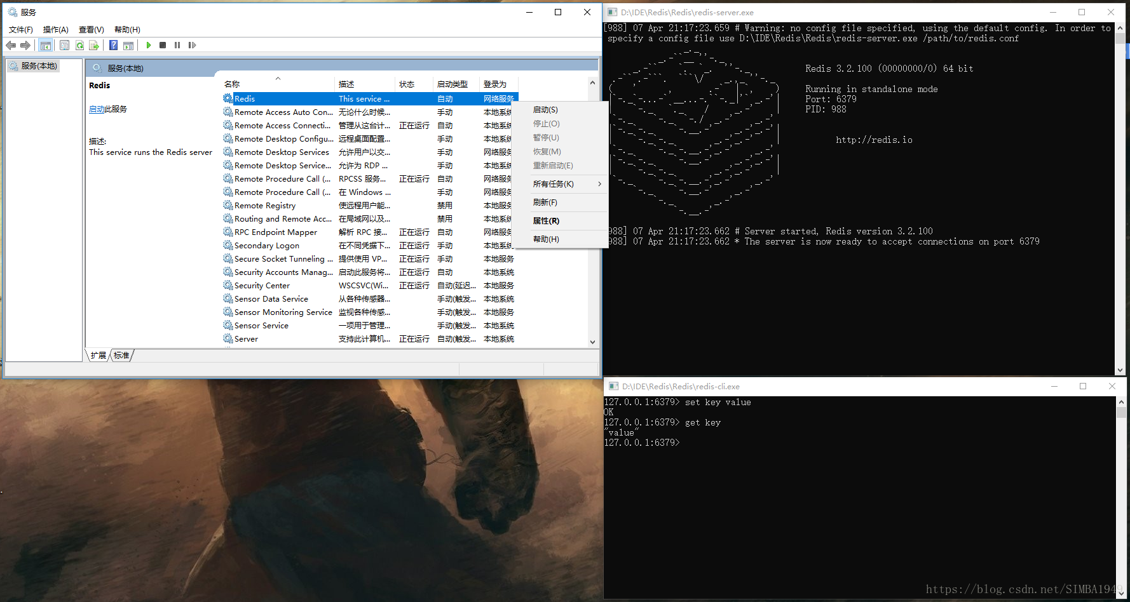
Task: Go forward with the toolbar Forward arrow
Action: click(25, 45)
